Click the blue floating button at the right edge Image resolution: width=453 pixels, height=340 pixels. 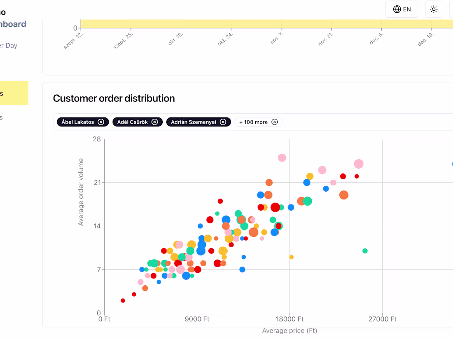tap(451, 164)
